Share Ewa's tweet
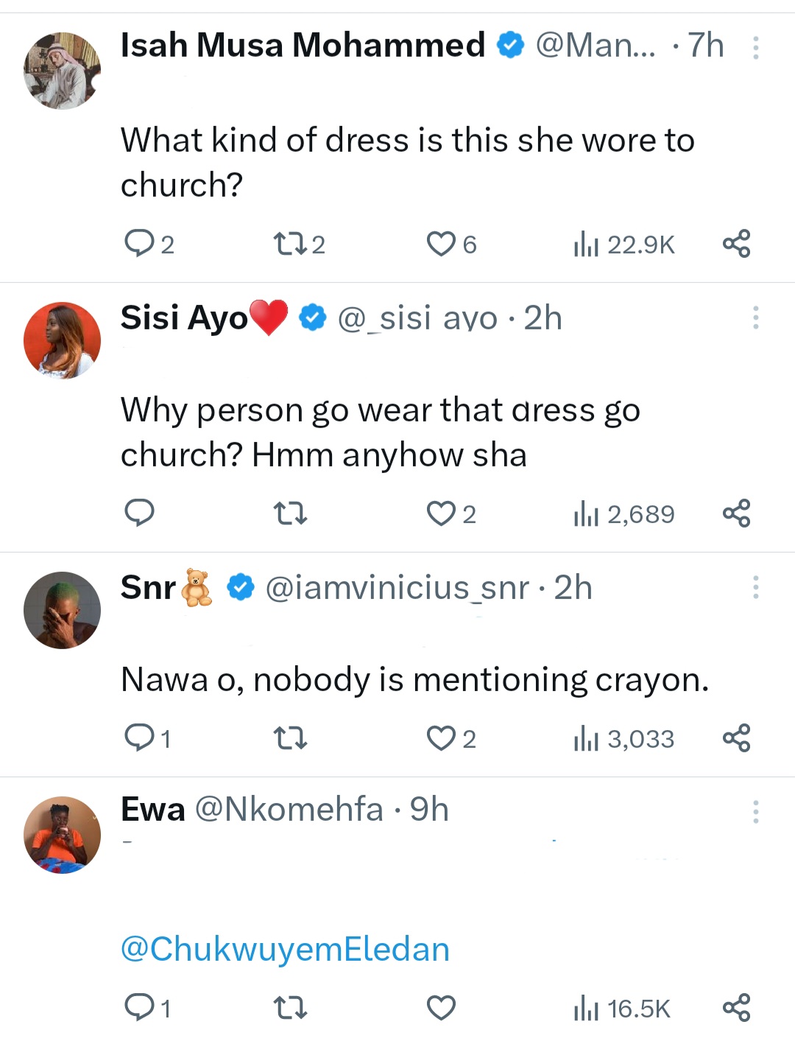Viewport: 795px width, 1044px height. point(736,1007)
